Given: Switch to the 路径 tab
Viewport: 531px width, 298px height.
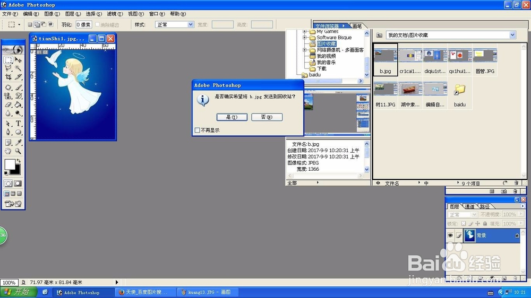Looking at the screenshot, I should 485,206.
